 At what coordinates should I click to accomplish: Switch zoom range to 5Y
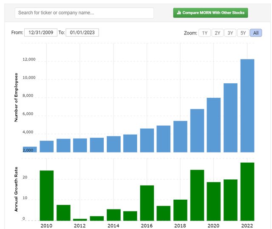tap(243, 33)
